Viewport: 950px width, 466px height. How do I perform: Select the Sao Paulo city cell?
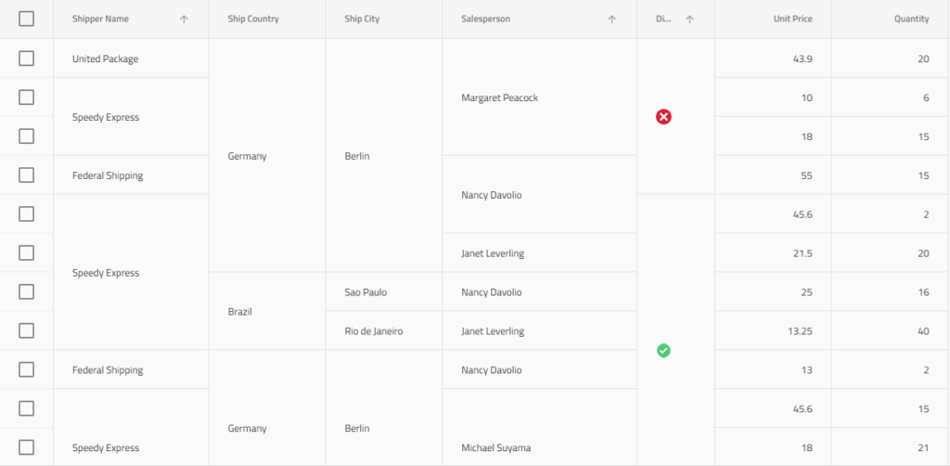[x=366, y=292]
